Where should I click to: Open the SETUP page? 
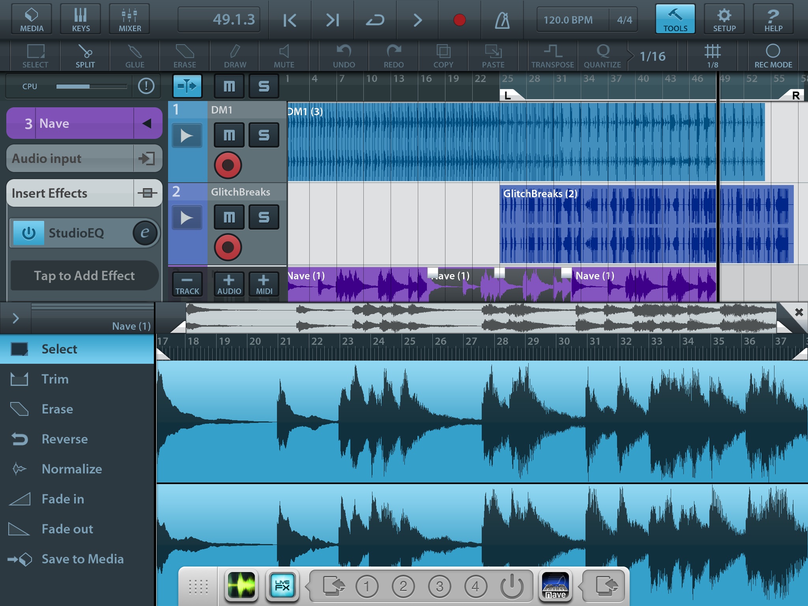pos(724,19)
